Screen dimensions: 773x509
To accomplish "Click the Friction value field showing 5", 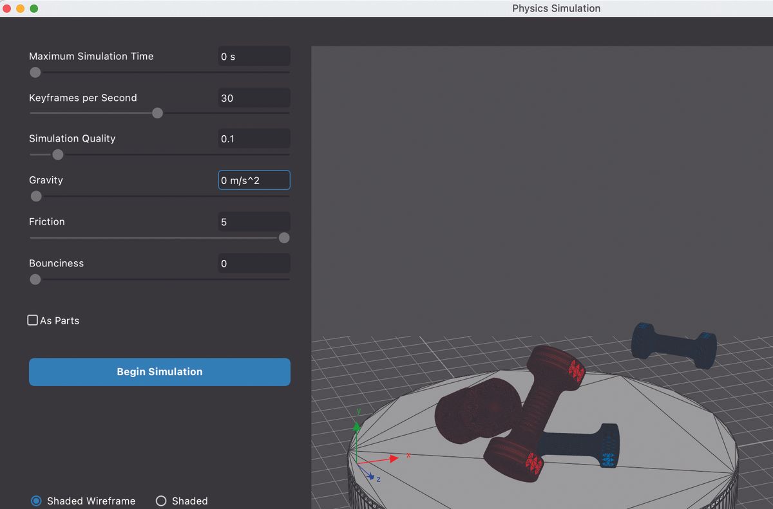I will click(254, 221).
